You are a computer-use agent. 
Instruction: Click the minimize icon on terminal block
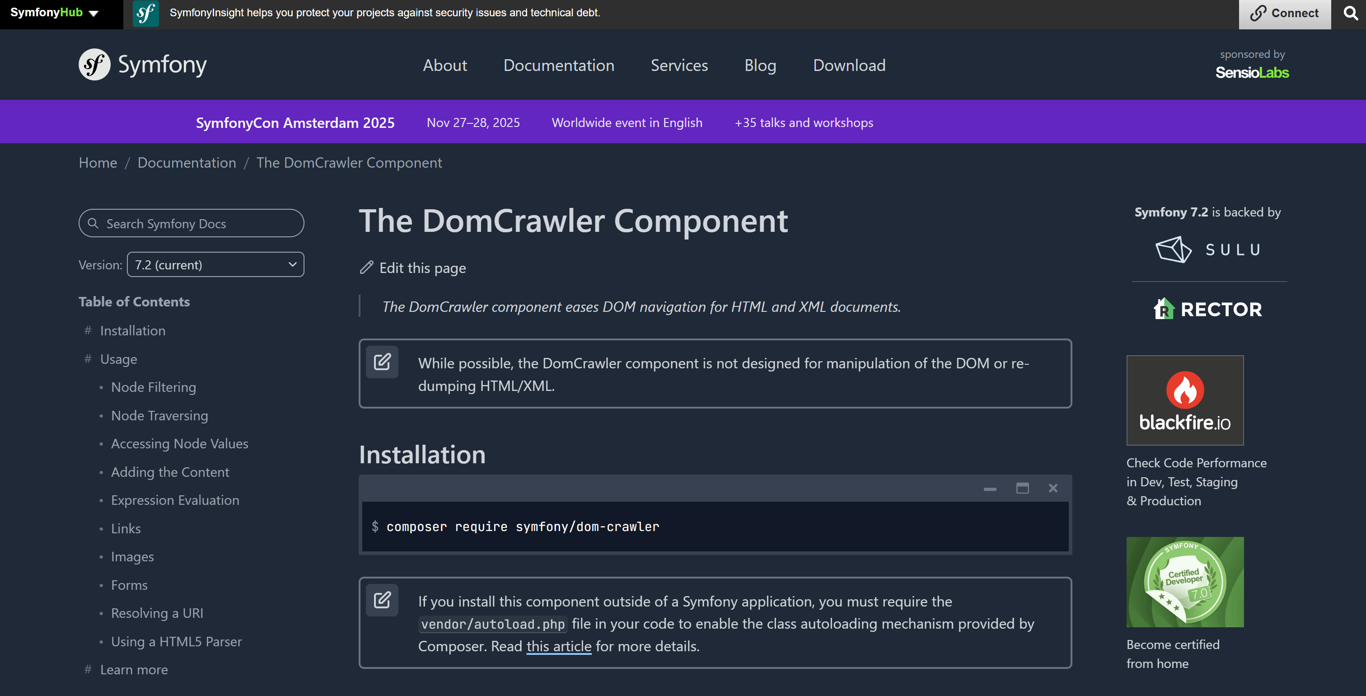coord(990,489)
